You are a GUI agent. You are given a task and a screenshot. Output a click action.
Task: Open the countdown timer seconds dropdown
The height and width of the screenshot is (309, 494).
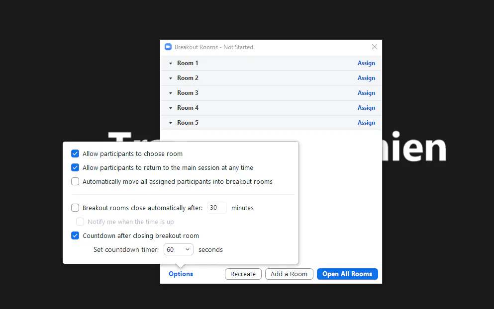pos(178,249)
